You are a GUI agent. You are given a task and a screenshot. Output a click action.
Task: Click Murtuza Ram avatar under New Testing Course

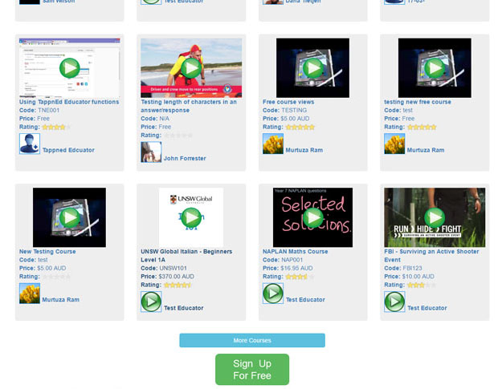click(30, 294)
